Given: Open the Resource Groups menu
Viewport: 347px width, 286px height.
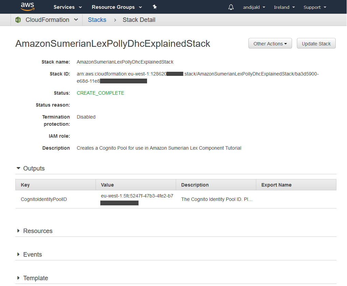Looking at the screenshot, I should pos(117,7).
